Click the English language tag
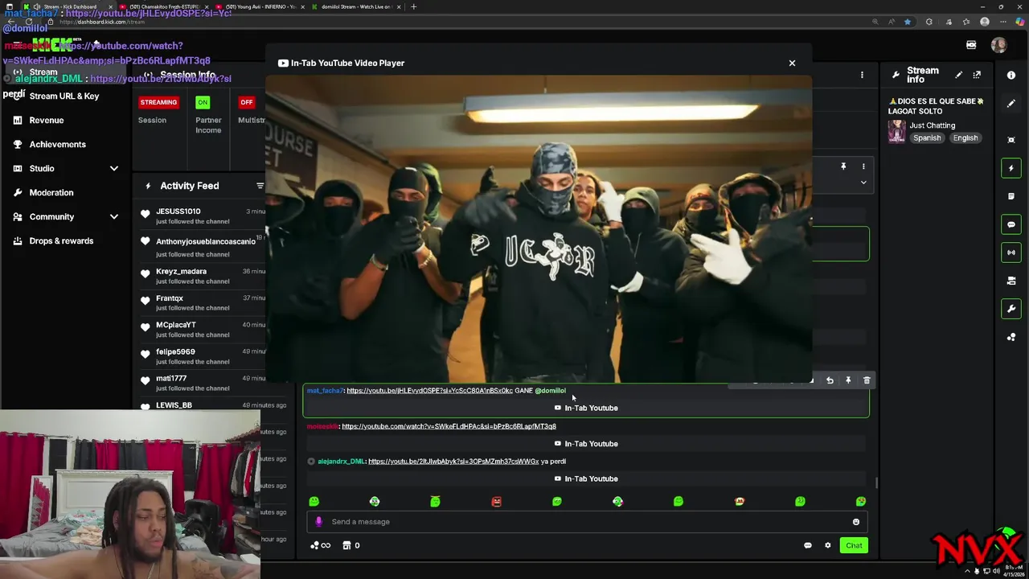The height and width of the screenshot is (579, 1029). click(965, 138)
